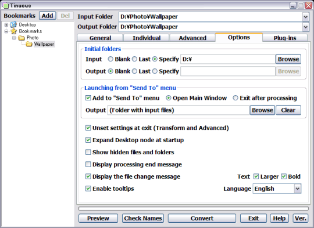Click the Desktop icon in tree
Screen dimensions: 314x228
(x=13, y=24)
